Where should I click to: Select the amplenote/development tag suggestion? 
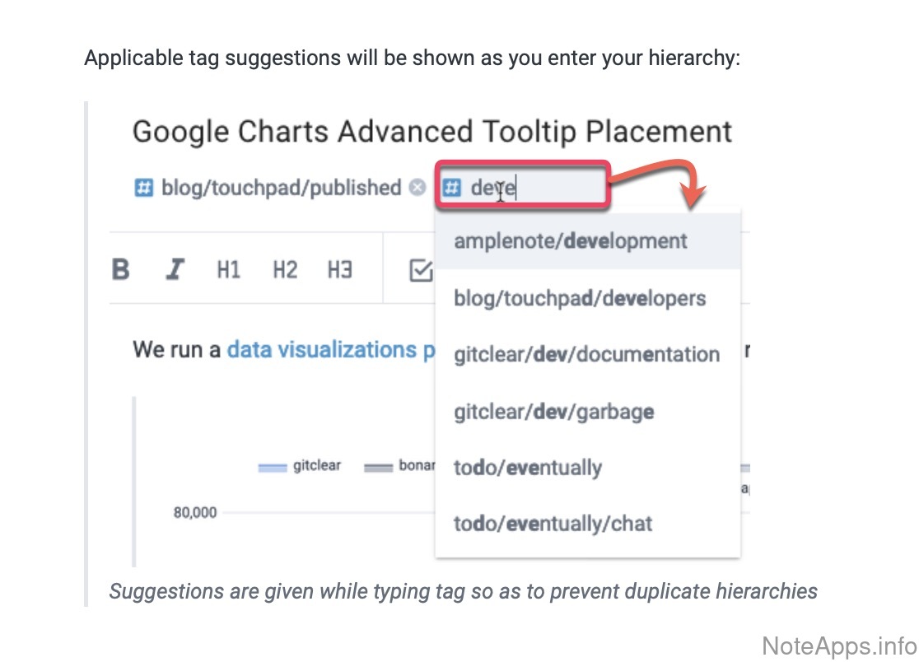tap(570, 241)
